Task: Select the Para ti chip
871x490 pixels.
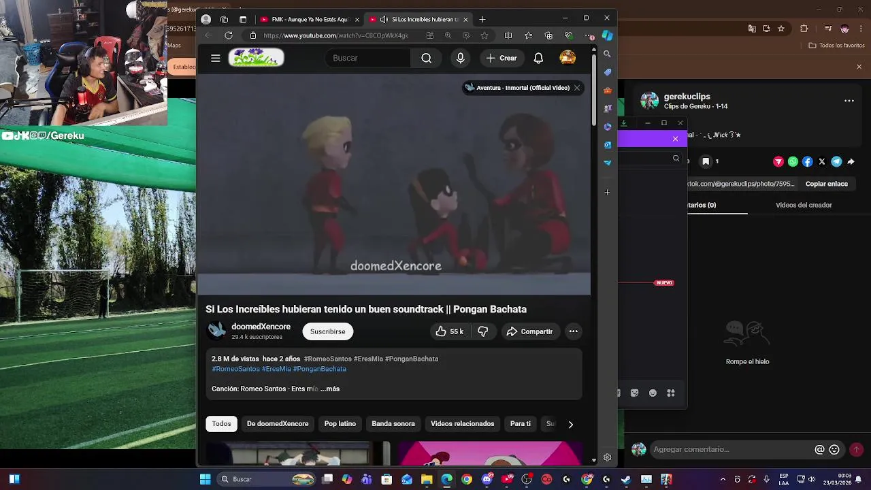Action: (521, 423)
